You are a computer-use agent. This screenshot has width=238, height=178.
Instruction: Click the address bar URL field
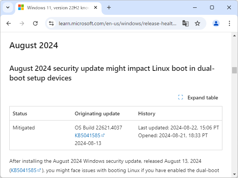pos(117,23)
